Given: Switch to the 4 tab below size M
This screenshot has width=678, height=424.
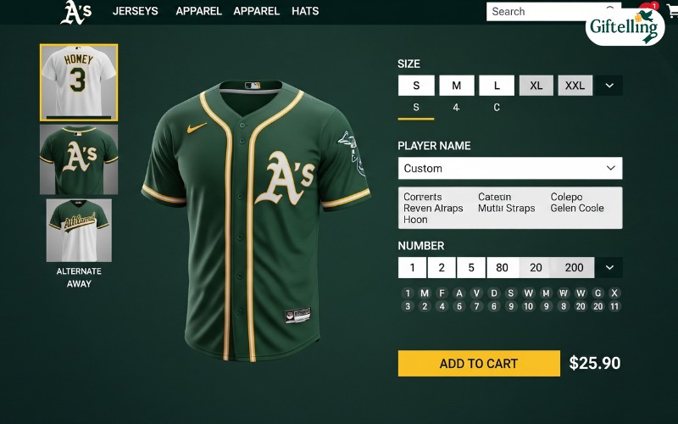Looking at the screenshot, I should (x=456, y=108).
